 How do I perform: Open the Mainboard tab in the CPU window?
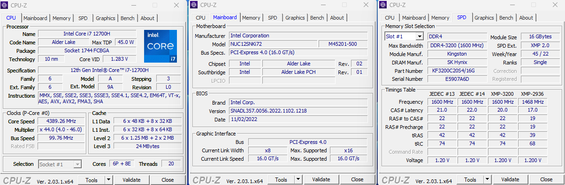tap(35, 18)
